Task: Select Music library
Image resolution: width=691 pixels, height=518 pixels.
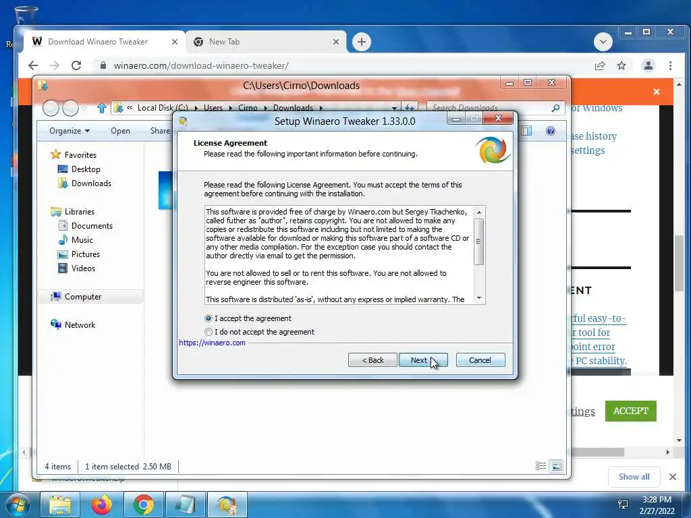Action: click(82, 239)
